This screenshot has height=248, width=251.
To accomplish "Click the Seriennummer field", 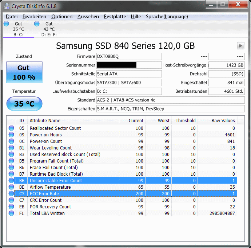I will pyautogui.click(x=129, y=65).
